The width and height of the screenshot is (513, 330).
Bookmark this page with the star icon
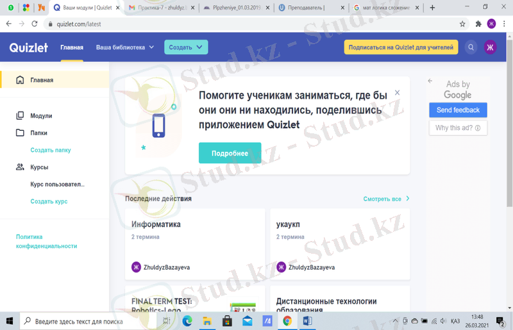tap(462, 24)
